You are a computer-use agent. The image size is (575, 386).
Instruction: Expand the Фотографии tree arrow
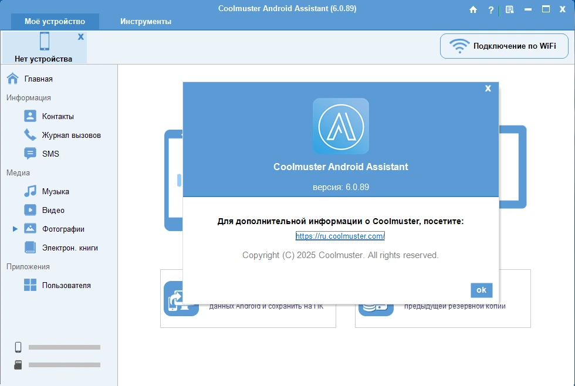(15, 229)
